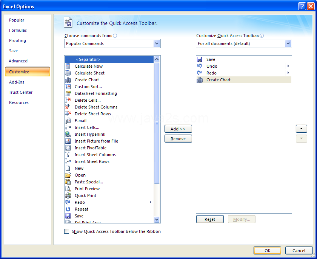Select the Create Chart icon in commands list

[68, 80]
